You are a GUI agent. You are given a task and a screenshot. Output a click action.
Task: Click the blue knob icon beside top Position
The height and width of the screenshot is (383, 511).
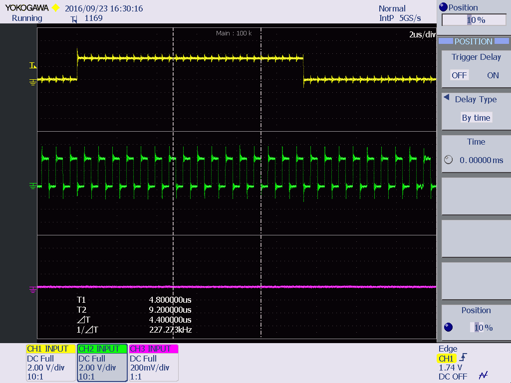(x=443, y=7)
